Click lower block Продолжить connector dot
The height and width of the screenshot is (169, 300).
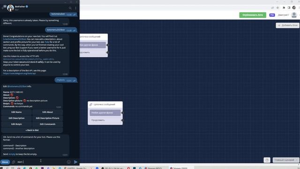122,120
